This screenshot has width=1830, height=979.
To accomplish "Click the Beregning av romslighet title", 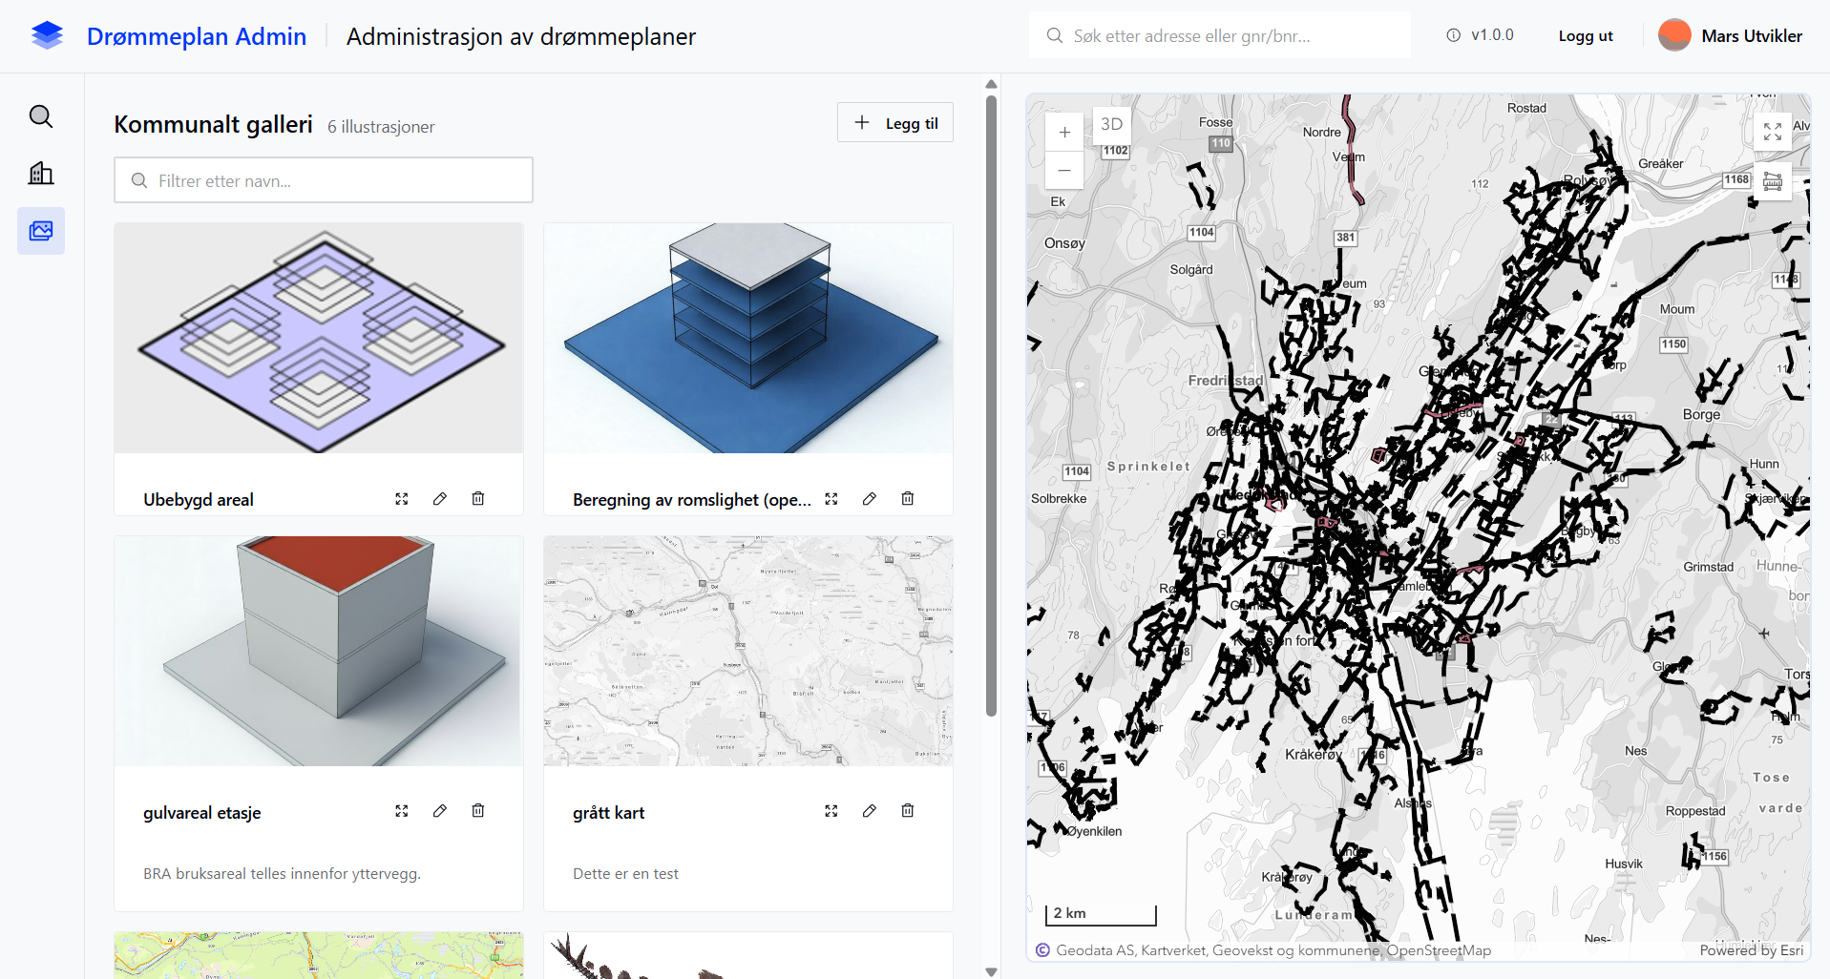I will (x=692, y=500).
